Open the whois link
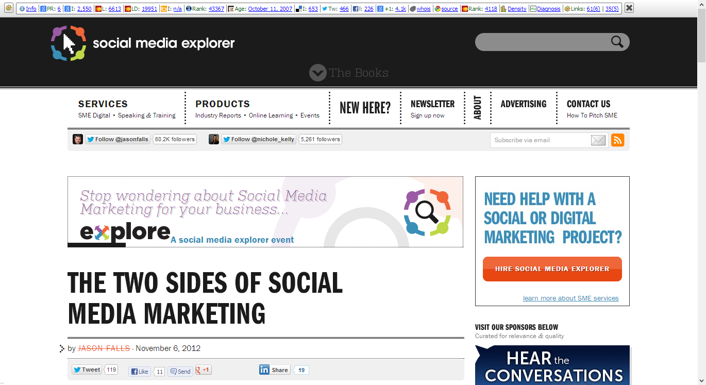 [424, 9]
